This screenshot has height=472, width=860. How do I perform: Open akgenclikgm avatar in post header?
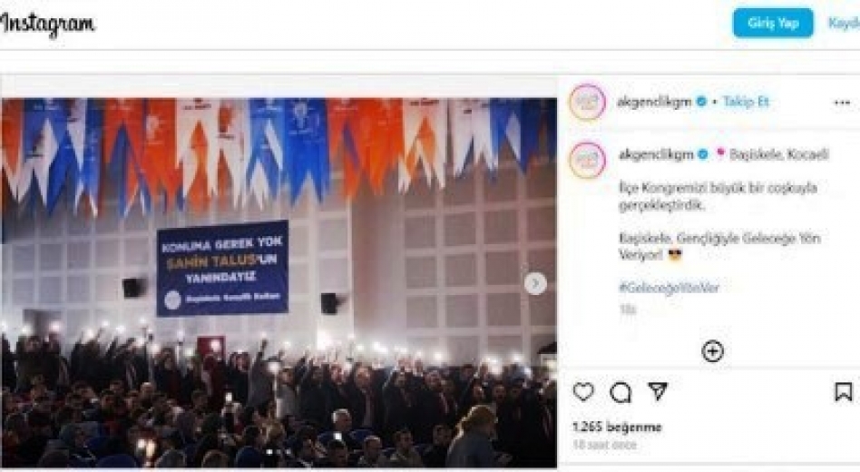(587, 102)
